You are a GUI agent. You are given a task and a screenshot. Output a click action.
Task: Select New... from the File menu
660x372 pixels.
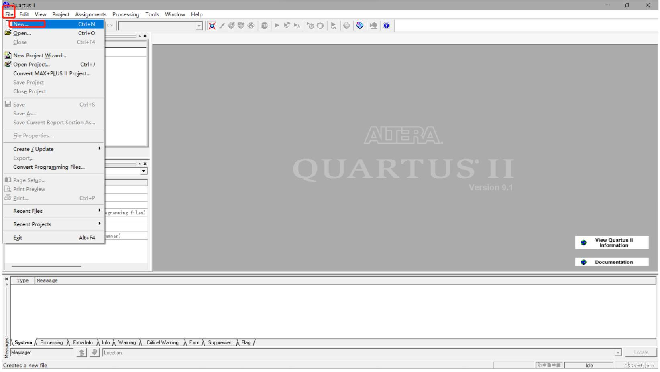[53, 24]
